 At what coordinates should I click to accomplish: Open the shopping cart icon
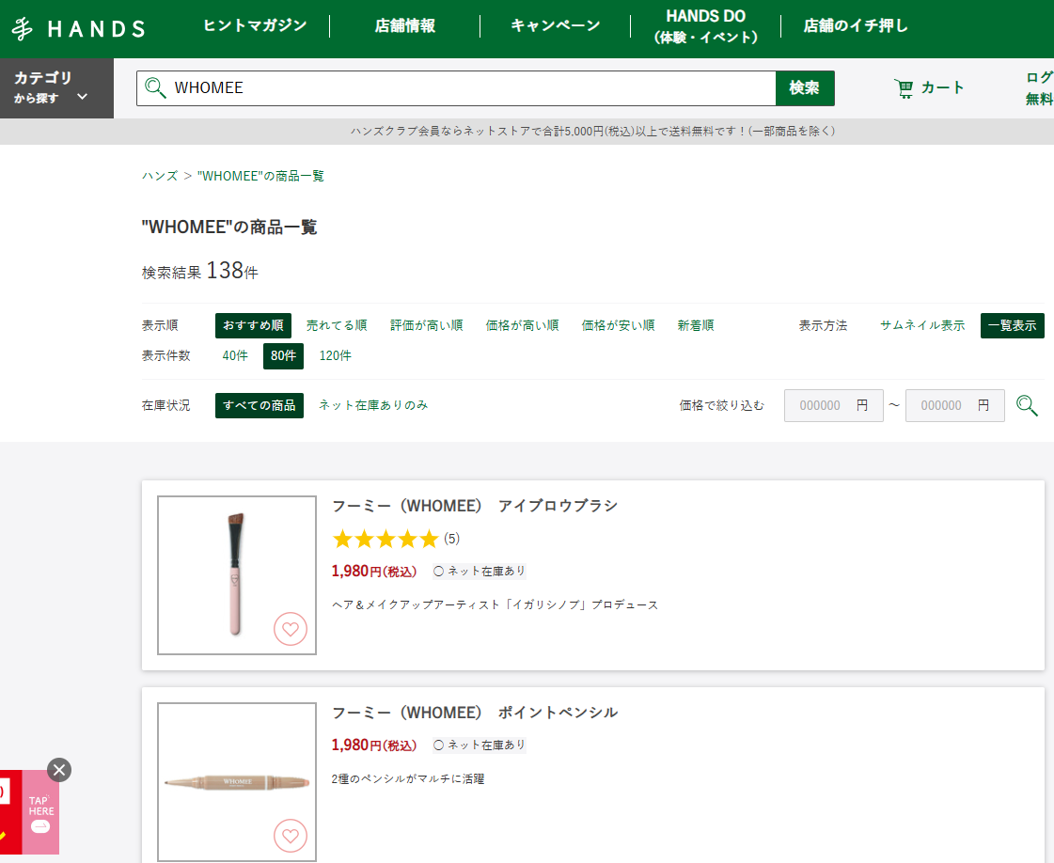tap(905, 88)
